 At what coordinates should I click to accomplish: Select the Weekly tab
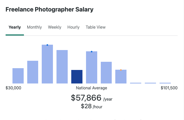click(x=54, y=27)
